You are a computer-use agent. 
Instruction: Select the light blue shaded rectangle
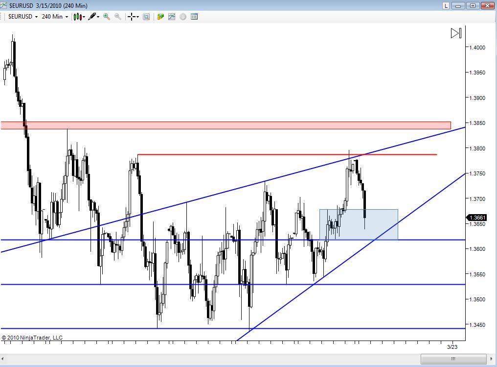click(359, 224)
